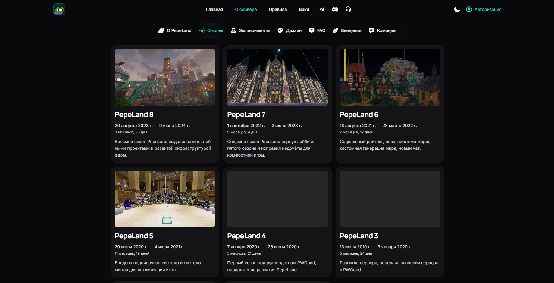554x283 pixels.
Task: Select the Сезоны tab label
Action: click(215, 30)
